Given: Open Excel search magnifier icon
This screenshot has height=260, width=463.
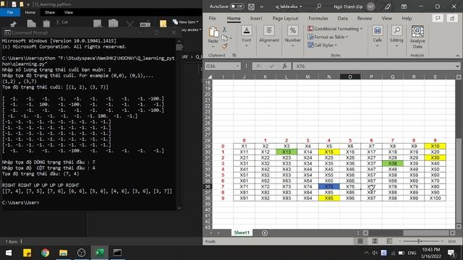Looking at the screenshot, I should coord(318,6).
